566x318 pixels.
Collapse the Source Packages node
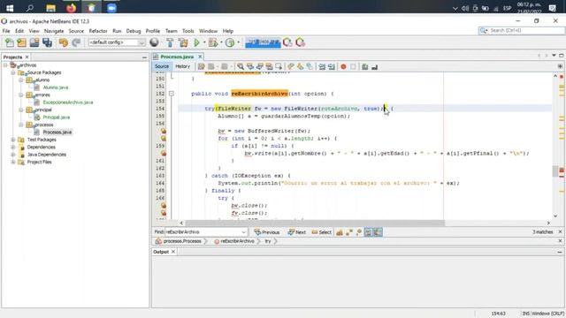(13, 72)
